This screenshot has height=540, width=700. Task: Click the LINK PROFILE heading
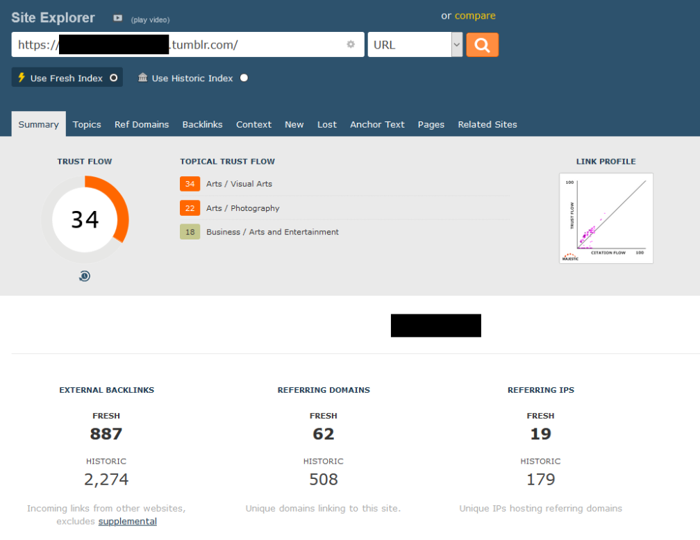tap(606, 162)
